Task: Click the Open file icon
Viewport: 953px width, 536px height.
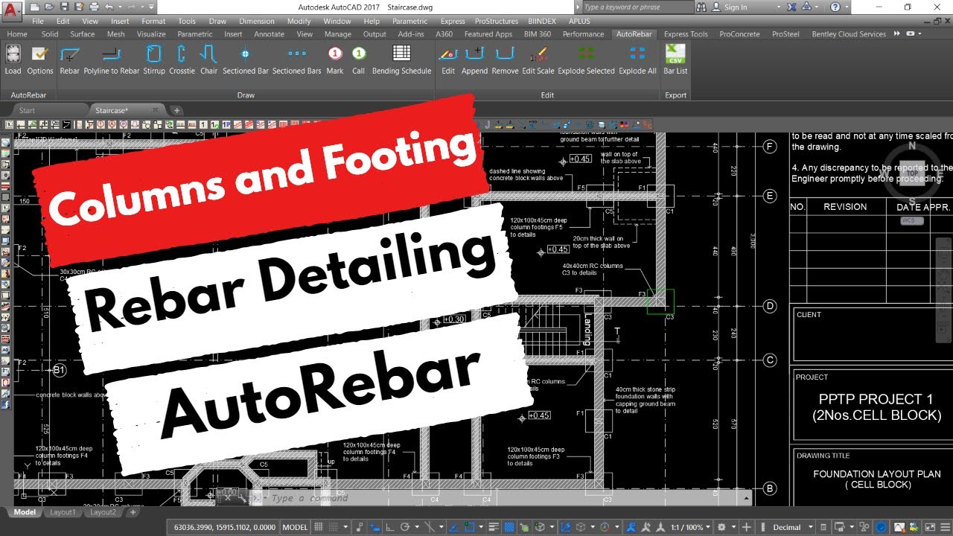Action: [x=48, y=7]
